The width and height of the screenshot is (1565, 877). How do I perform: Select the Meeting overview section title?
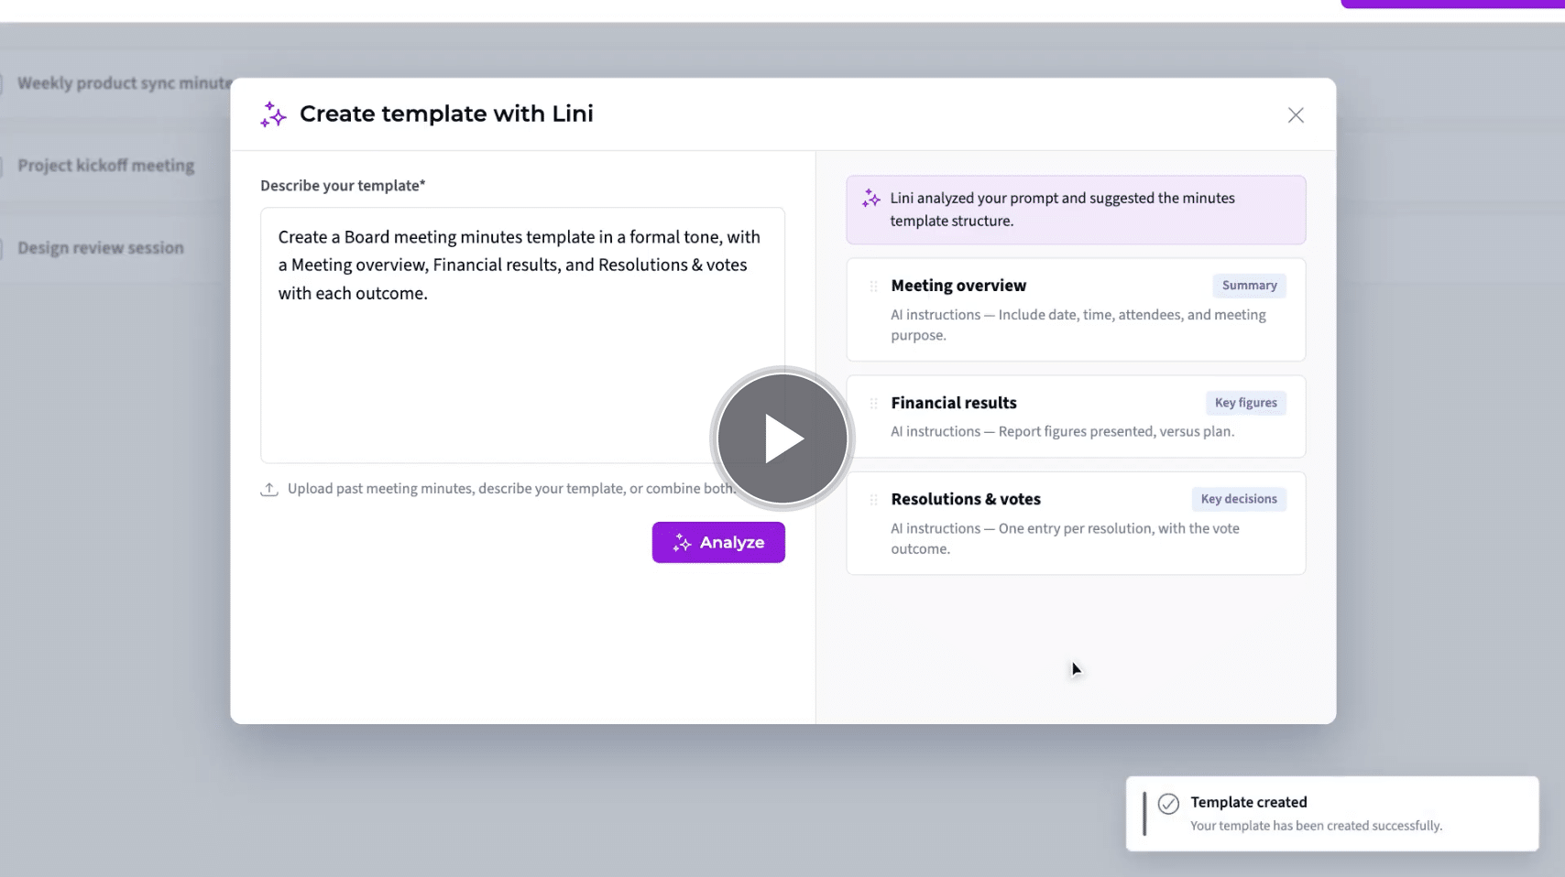coord(958,286)
